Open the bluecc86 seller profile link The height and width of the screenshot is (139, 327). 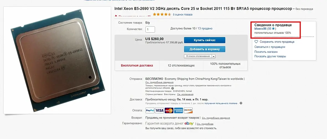pos(260,29)
